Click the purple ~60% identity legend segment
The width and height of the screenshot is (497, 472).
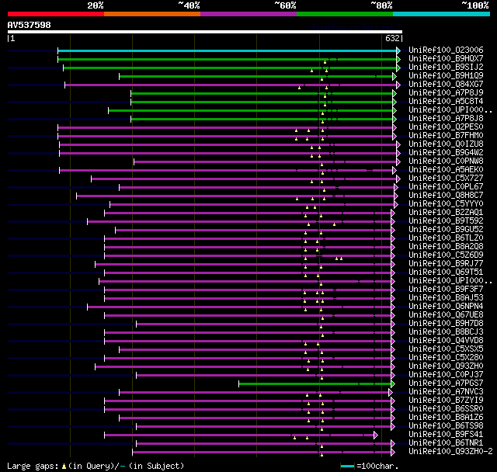pyautogui.click(x=248, y=14)
